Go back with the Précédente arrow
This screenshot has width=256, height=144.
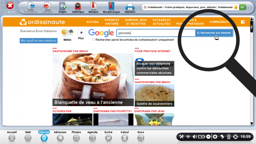pos(31,7)
